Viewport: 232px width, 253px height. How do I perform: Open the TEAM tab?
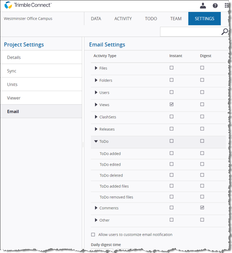[x=176, y=19]
